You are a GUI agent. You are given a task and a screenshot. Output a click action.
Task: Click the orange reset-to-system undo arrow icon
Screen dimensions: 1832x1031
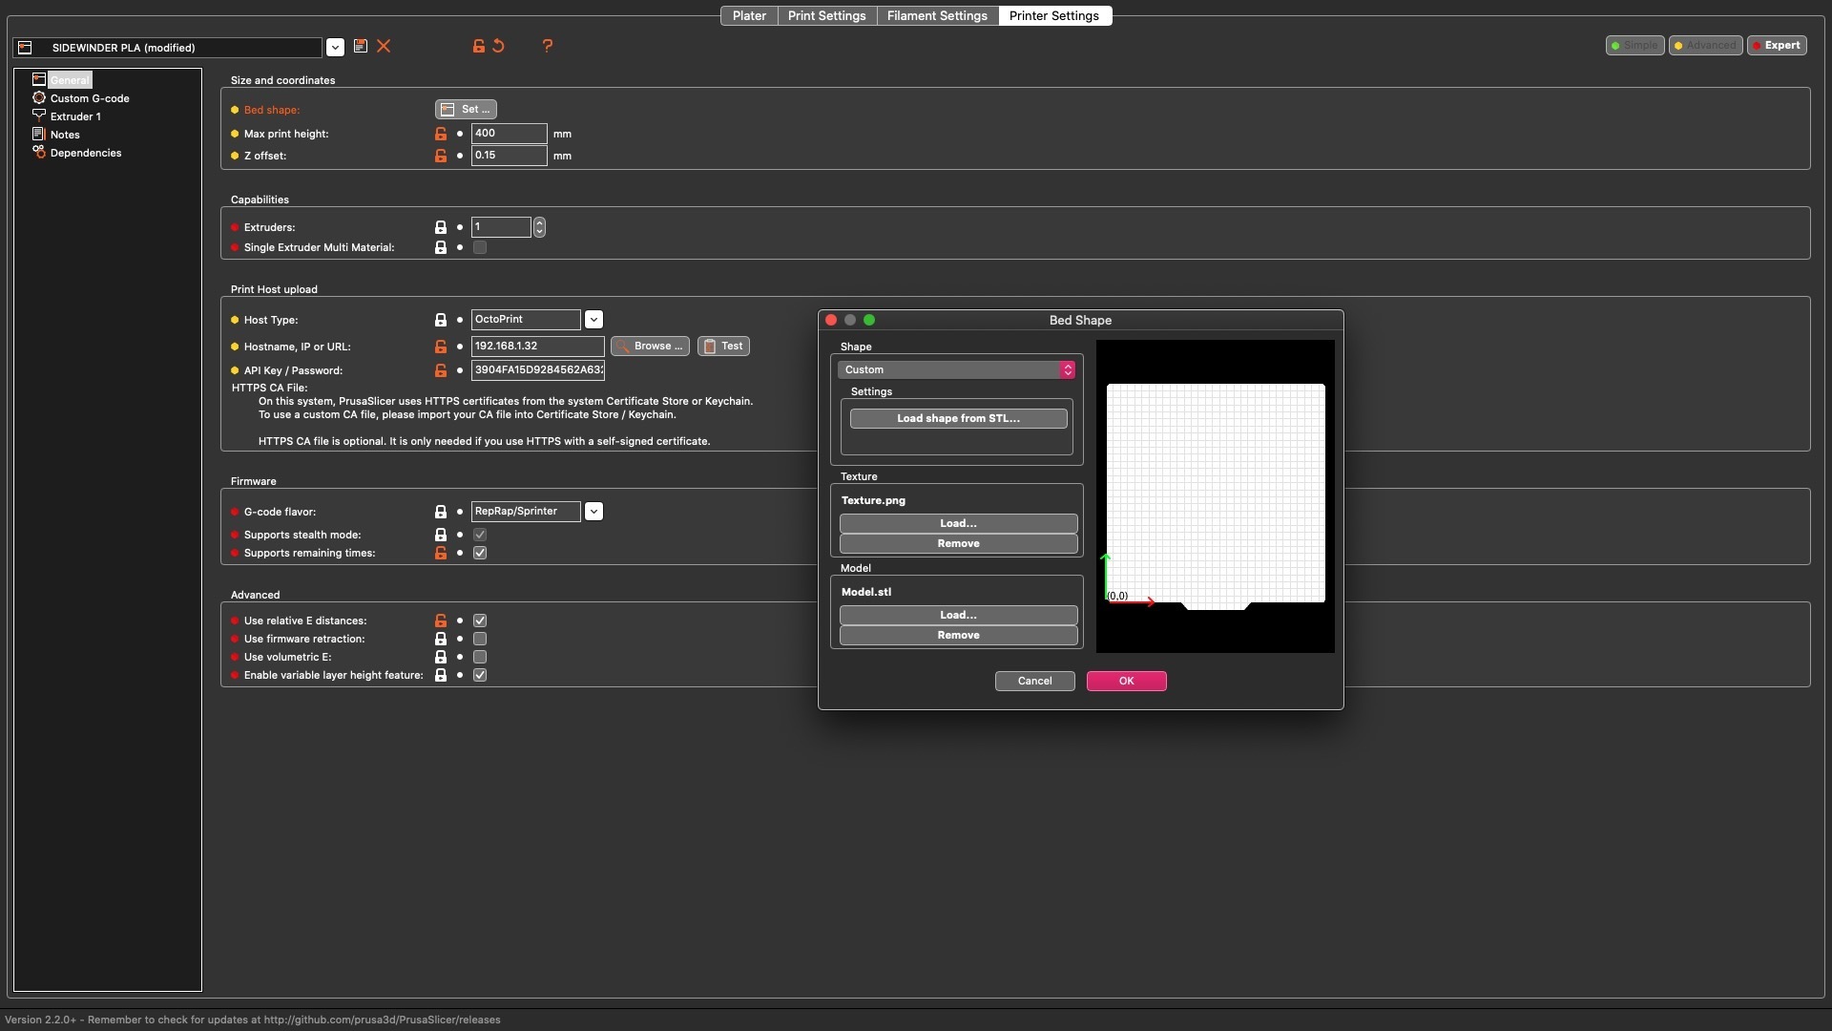coord(498,46)
